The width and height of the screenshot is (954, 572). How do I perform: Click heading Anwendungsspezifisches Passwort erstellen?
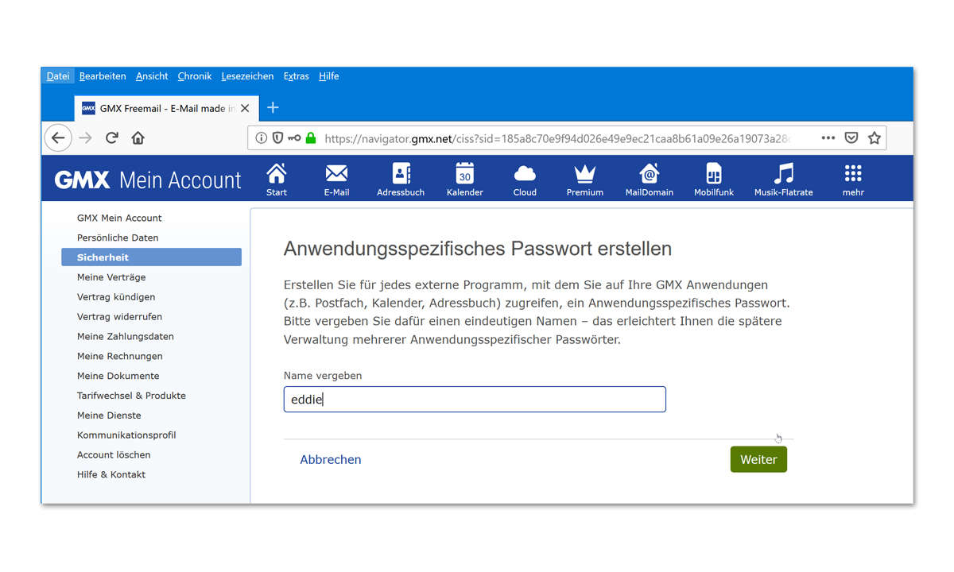pos(478,249)
